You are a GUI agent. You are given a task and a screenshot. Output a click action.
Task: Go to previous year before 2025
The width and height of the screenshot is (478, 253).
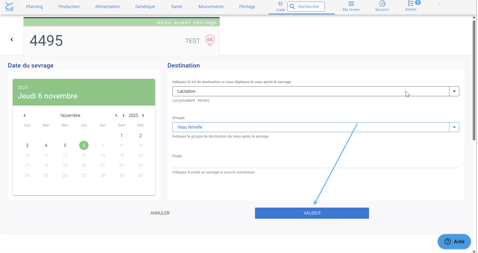123,115
